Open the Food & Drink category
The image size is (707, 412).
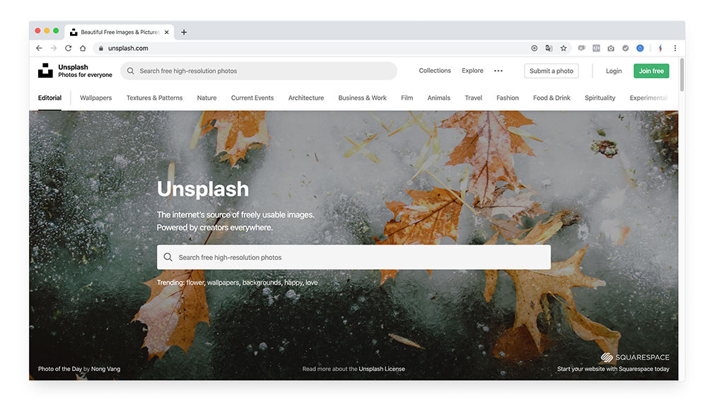pyautogui.click(x=551, y=98)
